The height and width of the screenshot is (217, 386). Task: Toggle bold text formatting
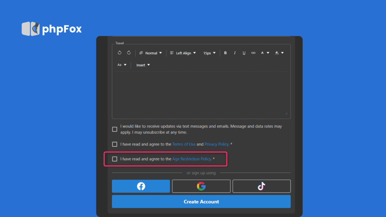tap(225, 53)
